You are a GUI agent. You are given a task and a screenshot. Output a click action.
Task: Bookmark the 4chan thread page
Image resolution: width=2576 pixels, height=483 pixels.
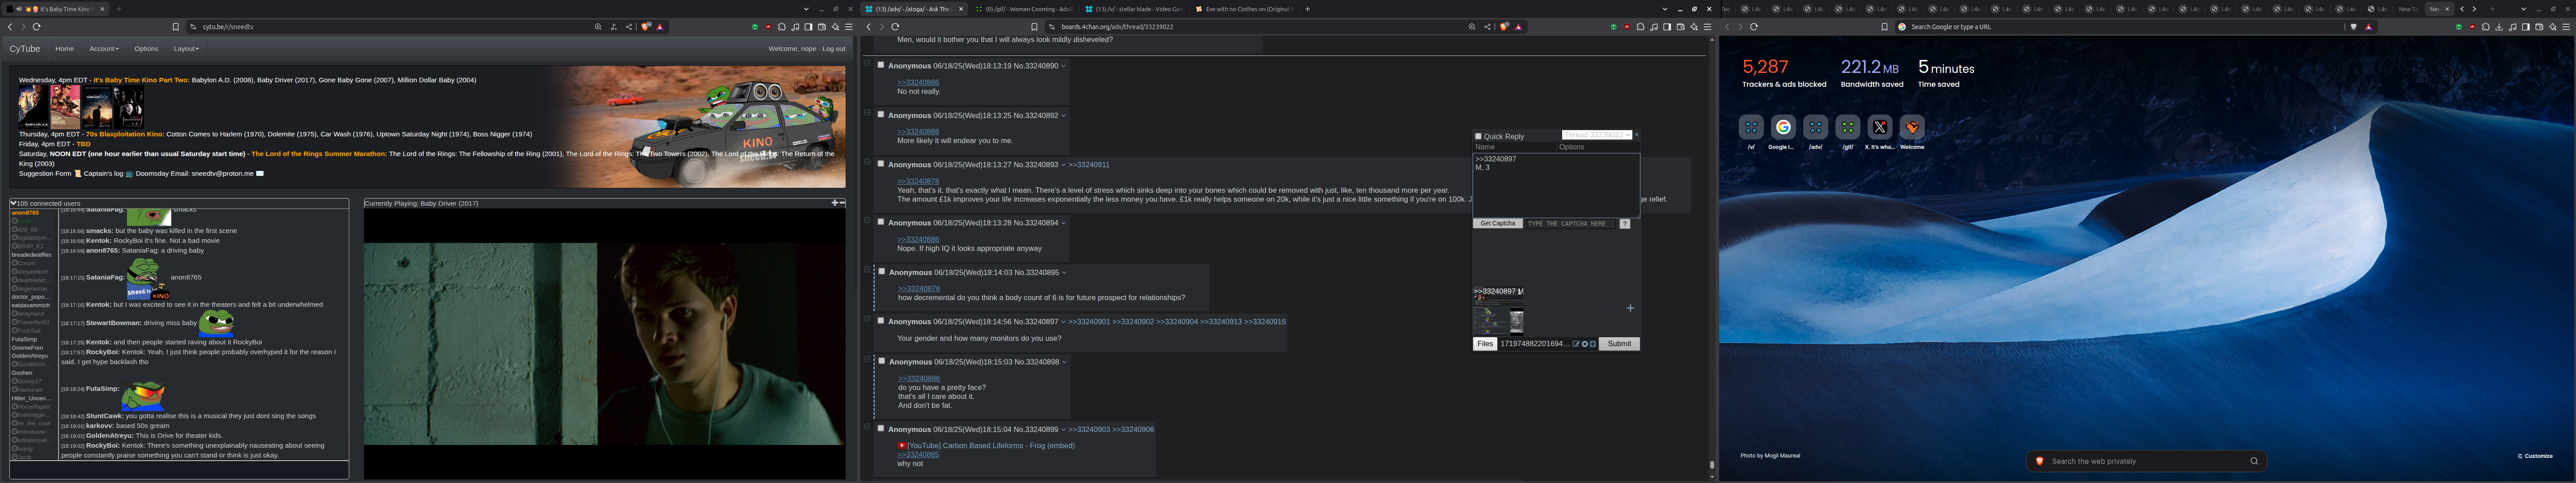[1035, 27]
